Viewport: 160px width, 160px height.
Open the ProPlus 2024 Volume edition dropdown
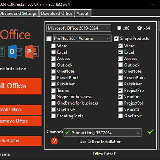tap(82, 39)
